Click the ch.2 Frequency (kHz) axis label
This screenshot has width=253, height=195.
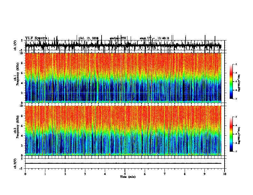click(17, 127)
